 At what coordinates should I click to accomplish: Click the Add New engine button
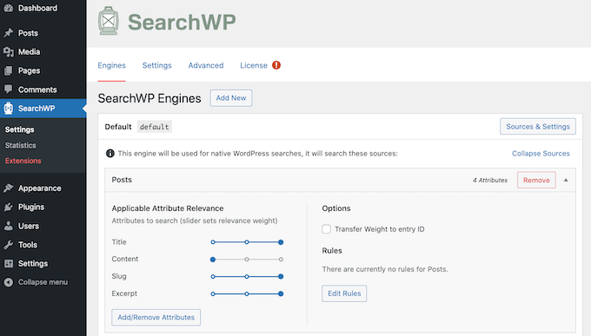click(231, 98)
